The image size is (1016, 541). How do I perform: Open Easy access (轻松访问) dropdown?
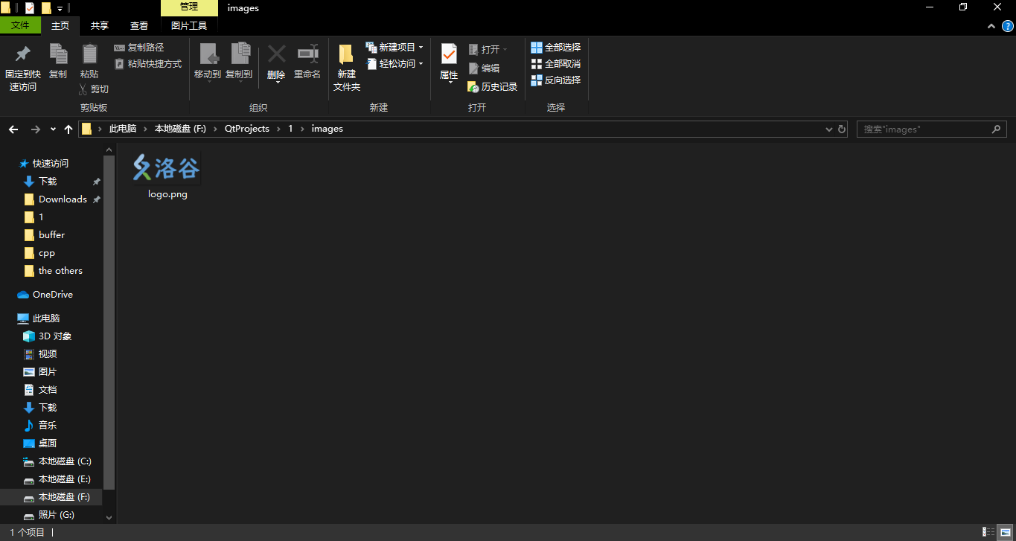(394, 64)
